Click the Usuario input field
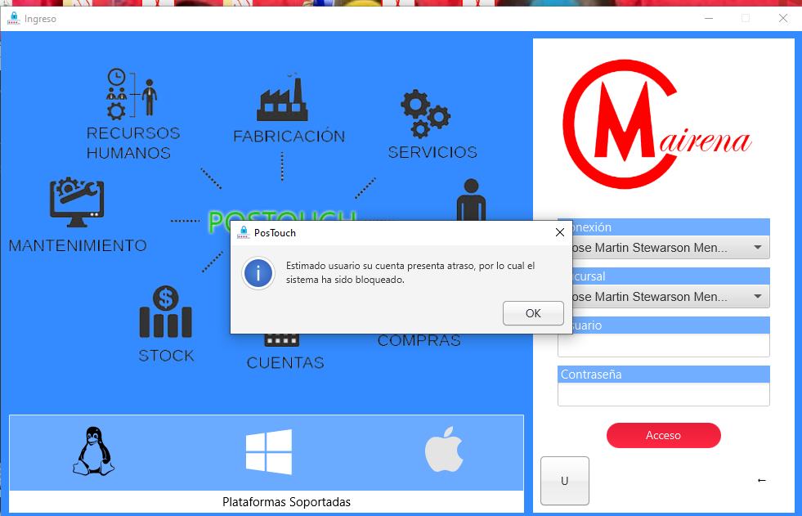Image resolution: width=802 pixels, height=516 pixels. tap(664, 346)
